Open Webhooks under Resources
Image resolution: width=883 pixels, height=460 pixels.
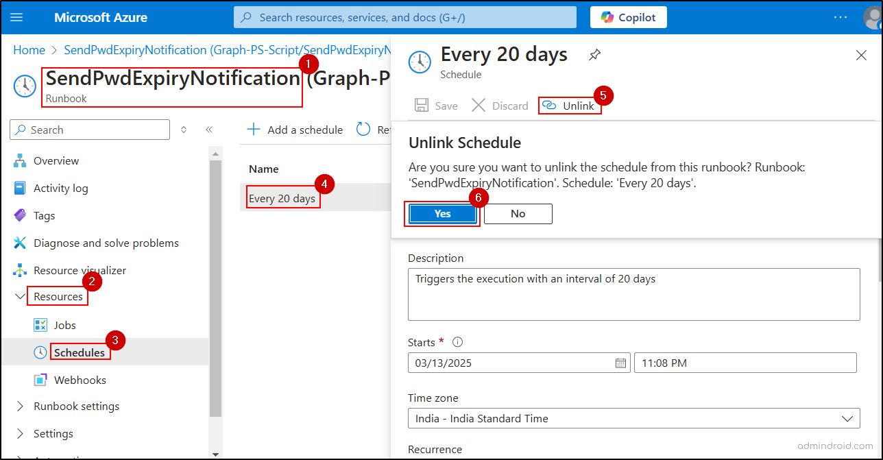click(80, 380)
